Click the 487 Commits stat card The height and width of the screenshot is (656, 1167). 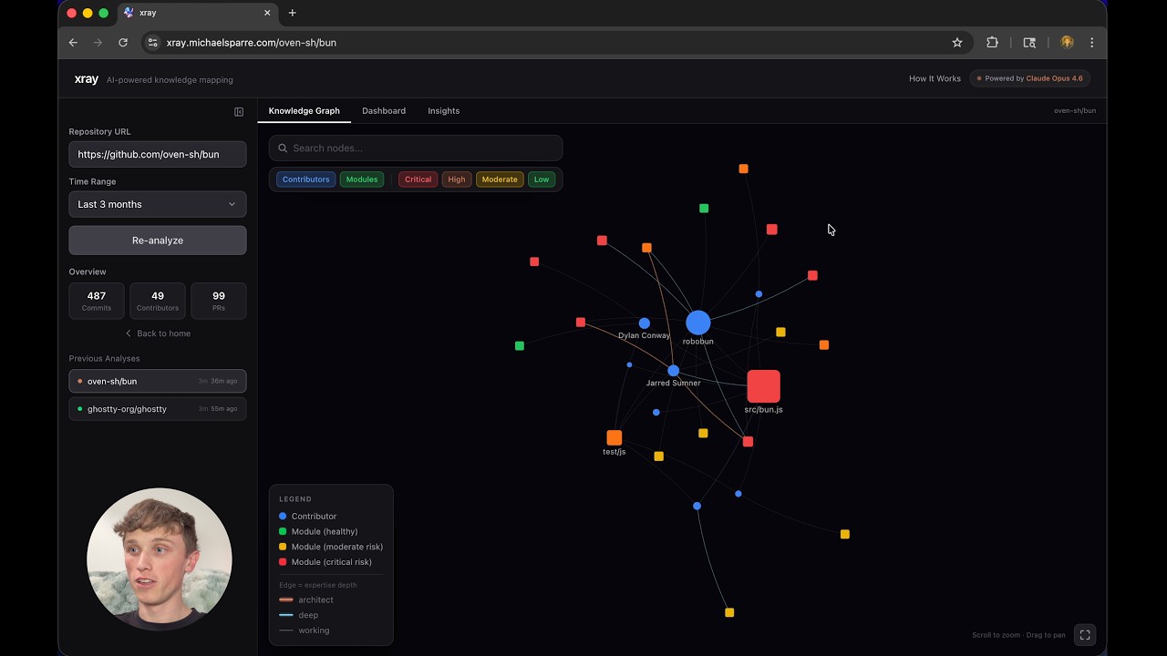pyautogui.click(x=97, y=301)
